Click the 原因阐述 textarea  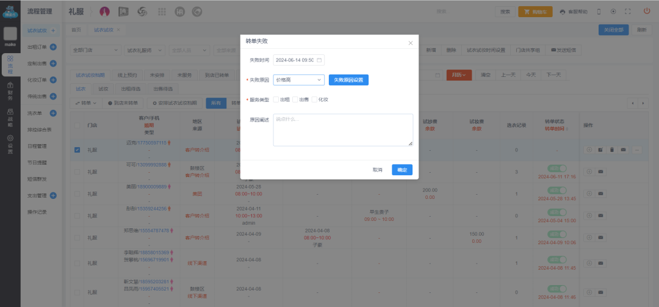pyautogui.click(x=343, y=130)
